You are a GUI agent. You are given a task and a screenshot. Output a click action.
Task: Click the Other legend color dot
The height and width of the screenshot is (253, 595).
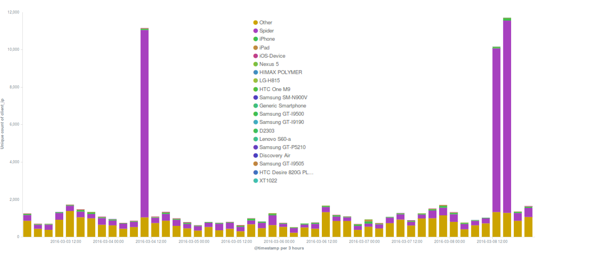256,23
